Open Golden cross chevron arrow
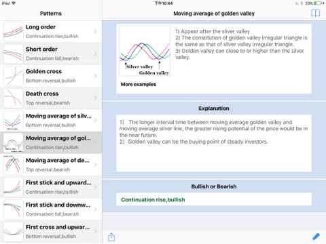Viewport: 326px width, 244px height. point(96,76)
